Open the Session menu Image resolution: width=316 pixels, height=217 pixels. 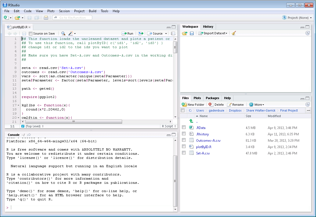pyautogui.click(x=64, y=11)
